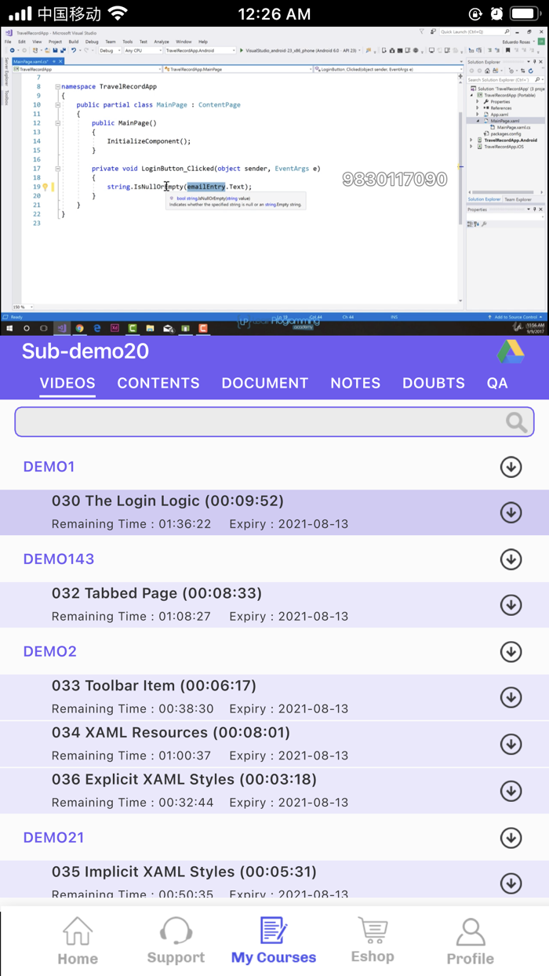The height and width of the screenshot is (976, 549).
Task: Show the DOUBTS tab
Action: click(434, 383)
